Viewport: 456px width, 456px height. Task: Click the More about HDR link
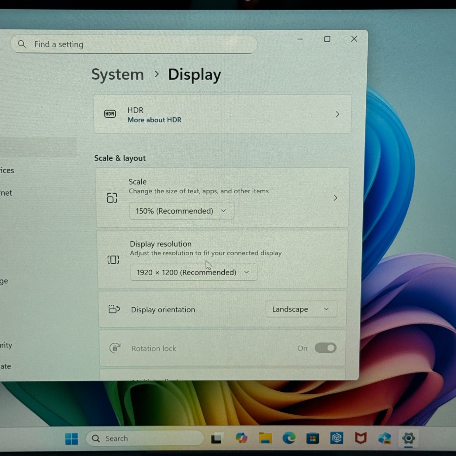coord(154,120)
